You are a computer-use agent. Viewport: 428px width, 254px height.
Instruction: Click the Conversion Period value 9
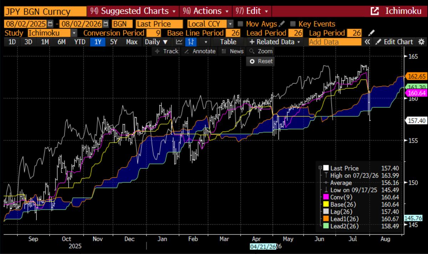coord(154,33)
